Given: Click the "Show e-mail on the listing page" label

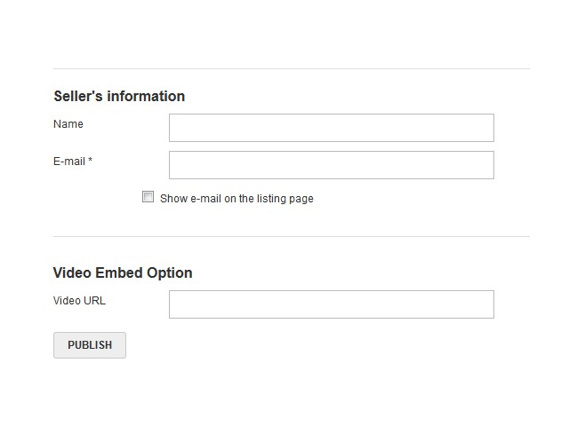Looking at the screenshot, I should coord(236,199).
